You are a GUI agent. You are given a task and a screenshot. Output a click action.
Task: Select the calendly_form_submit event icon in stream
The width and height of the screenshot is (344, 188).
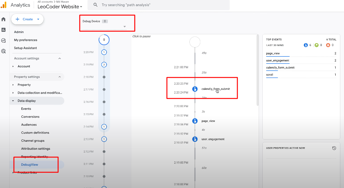coord(195,89)
